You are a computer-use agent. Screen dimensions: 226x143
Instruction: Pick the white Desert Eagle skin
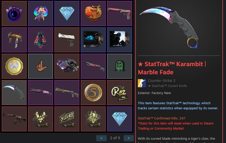click(x=67, y=40)
